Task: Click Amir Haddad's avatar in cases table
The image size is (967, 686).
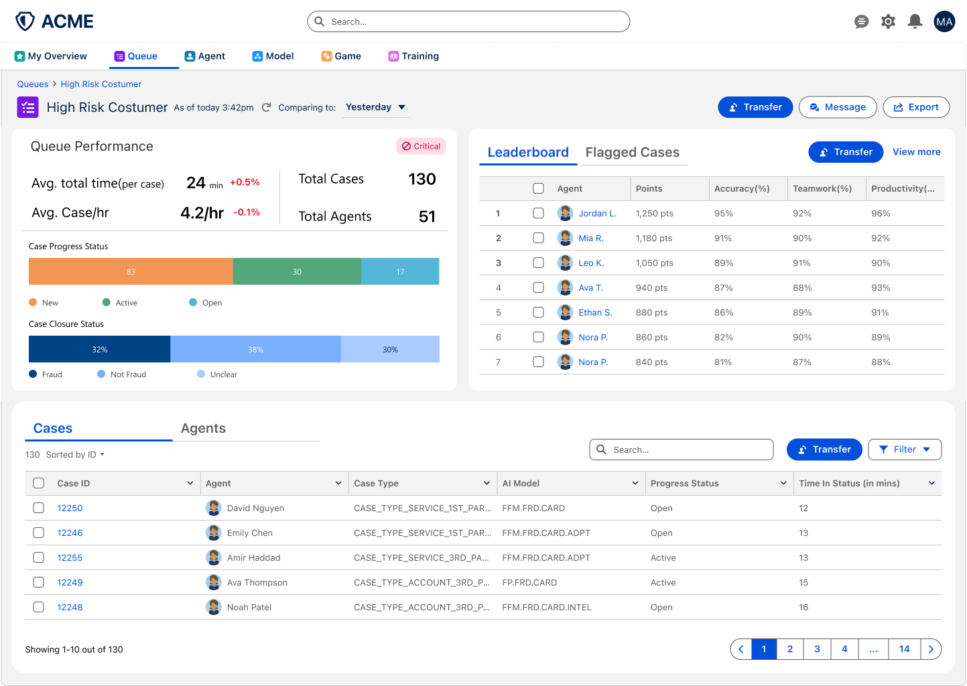Action: click(x=214, y=557)
